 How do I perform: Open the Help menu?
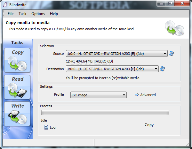tap(54, 14)
